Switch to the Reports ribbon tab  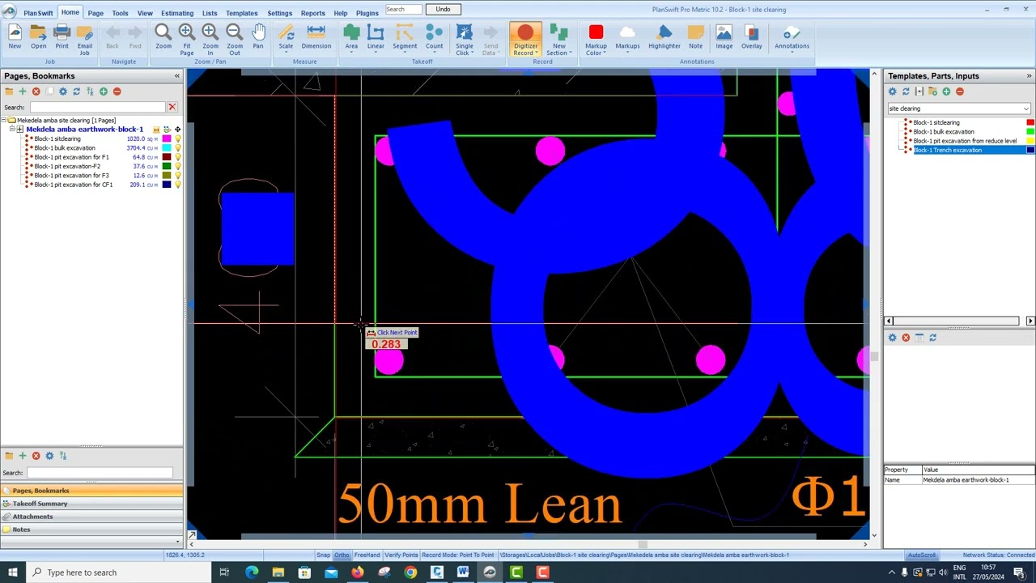(312, 13)
